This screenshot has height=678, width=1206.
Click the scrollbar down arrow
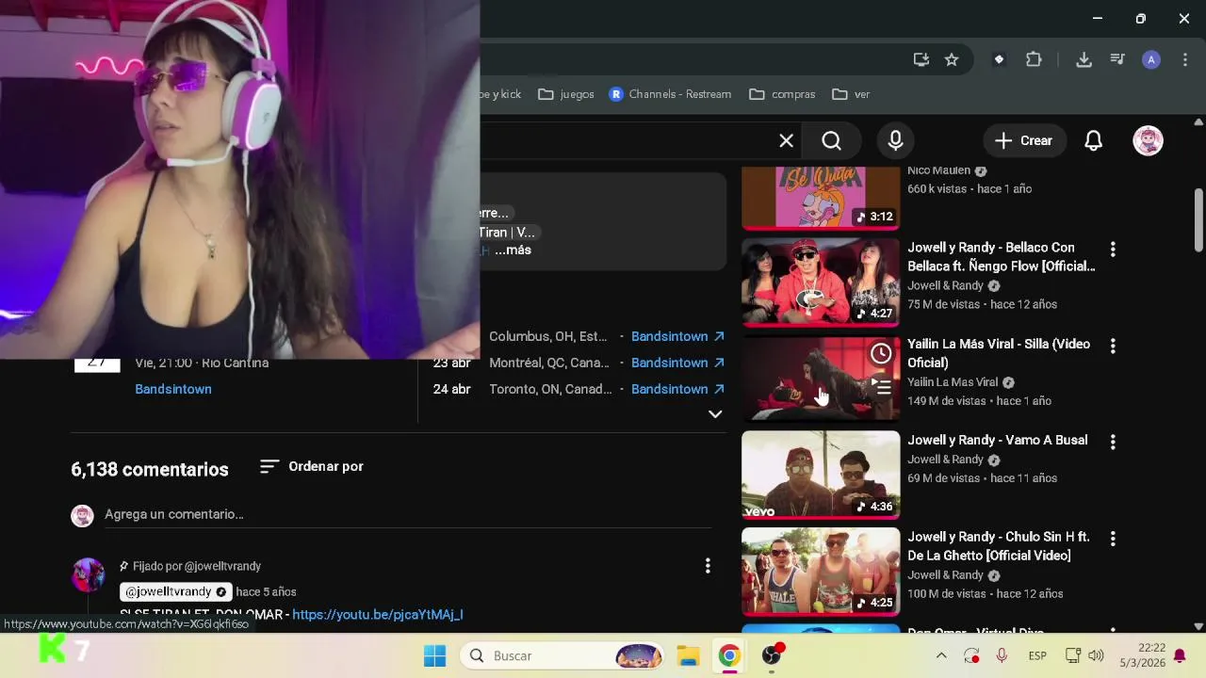[x=1198, y=625]
